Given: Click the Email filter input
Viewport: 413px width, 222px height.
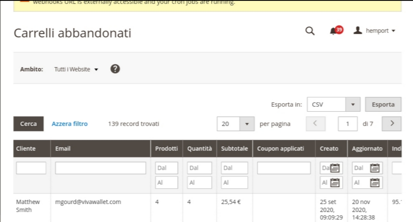Looking at the screenshot, I should pyautogui.click(x=100, y=168).
